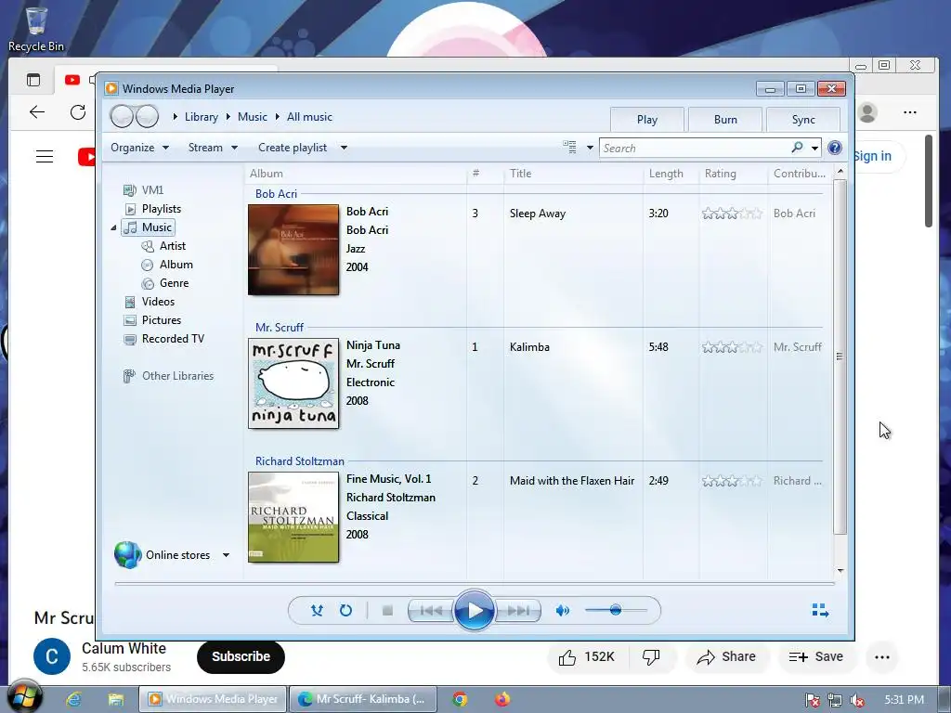Click the Bob Acri album cover
The image size is (951, 713).
293,250
